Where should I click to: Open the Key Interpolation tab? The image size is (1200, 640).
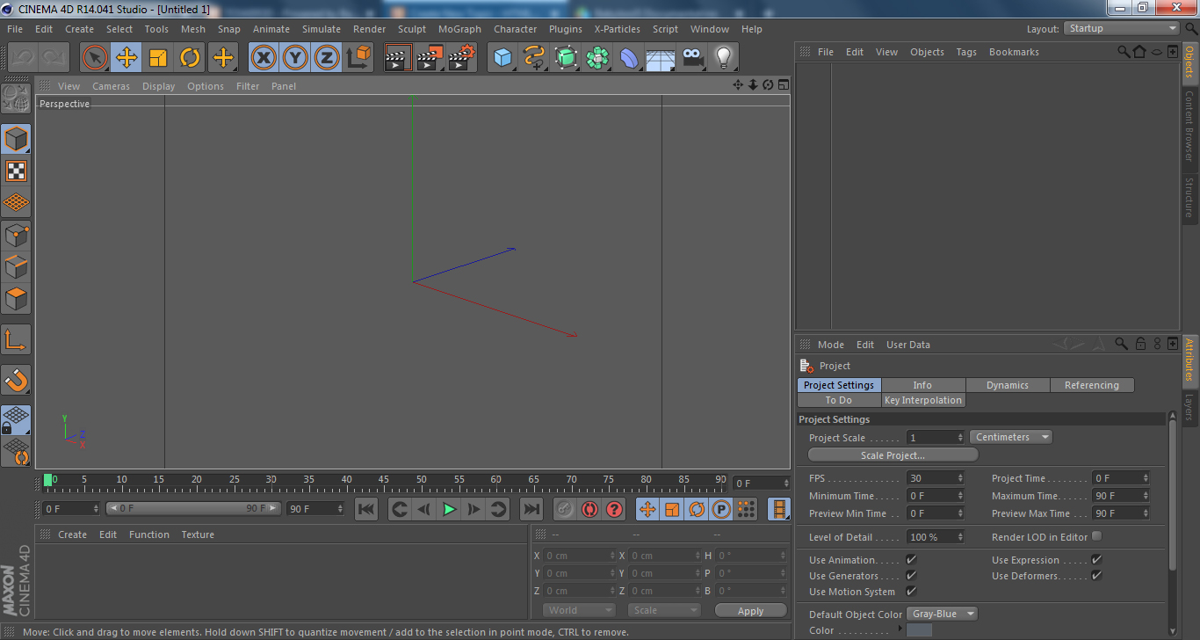pyautogui.click(x=923, y=400)
